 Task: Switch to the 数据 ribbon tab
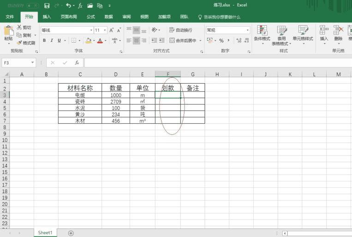coord(109,17)
